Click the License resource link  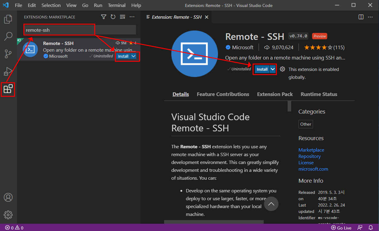point(306,162)
